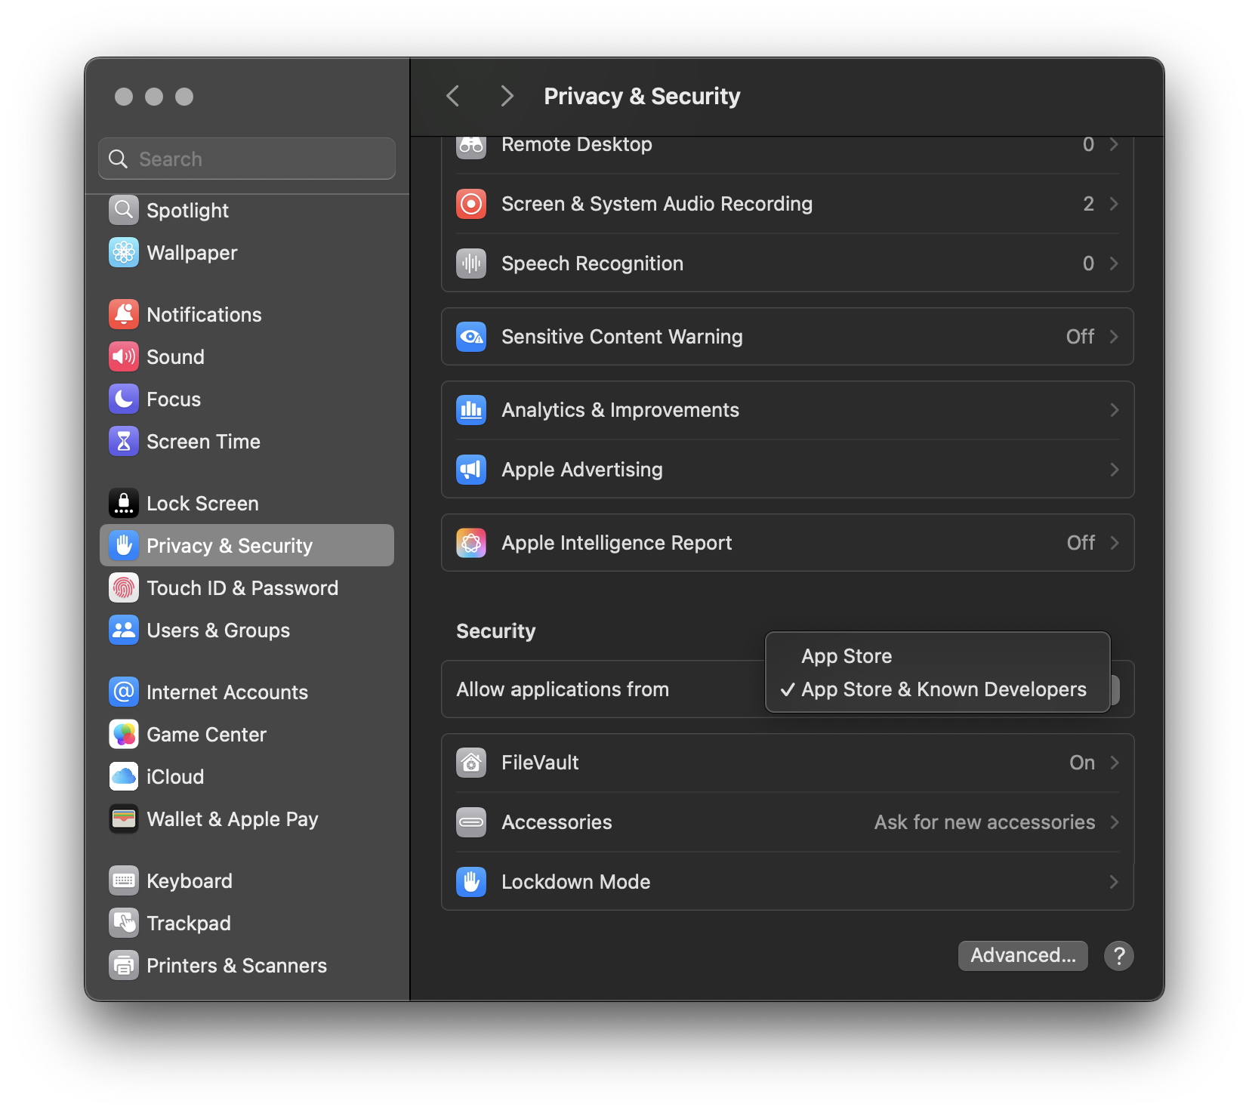Image resolution: width=1249 pixels, height=1113 pixels.
Task: Click the Screen Recording count '2'
Action: 1088,204
